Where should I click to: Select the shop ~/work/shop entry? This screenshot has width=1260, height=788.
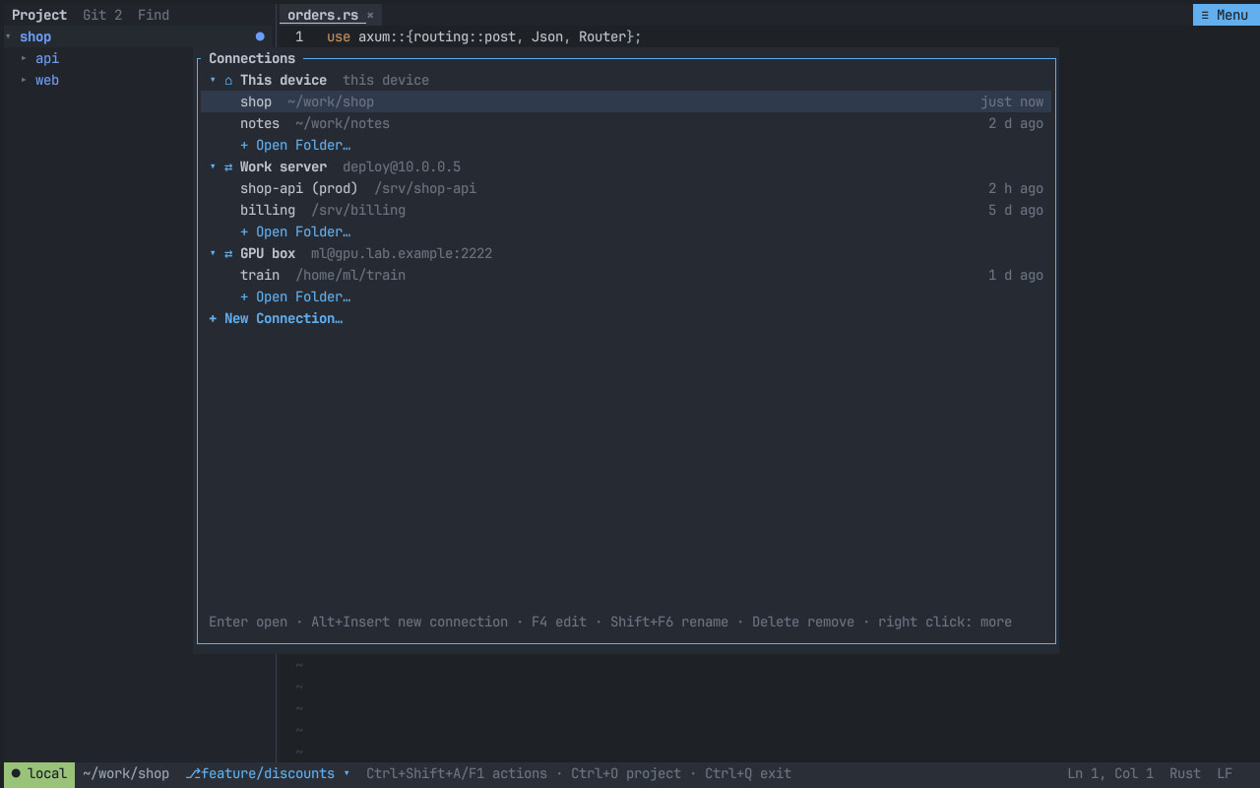[626, 101]
